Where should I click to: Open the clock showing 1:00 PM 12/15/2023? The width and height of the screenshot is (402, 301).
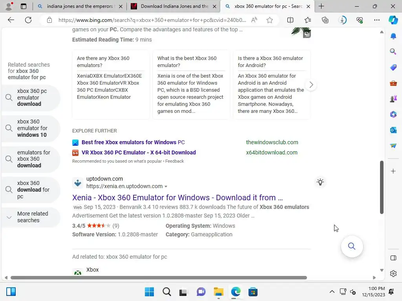pyautogui.click(x=374, y=292)
